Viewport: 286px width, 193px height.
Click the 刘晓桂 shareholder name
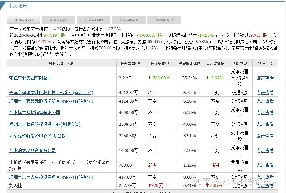tap(16, 185)
